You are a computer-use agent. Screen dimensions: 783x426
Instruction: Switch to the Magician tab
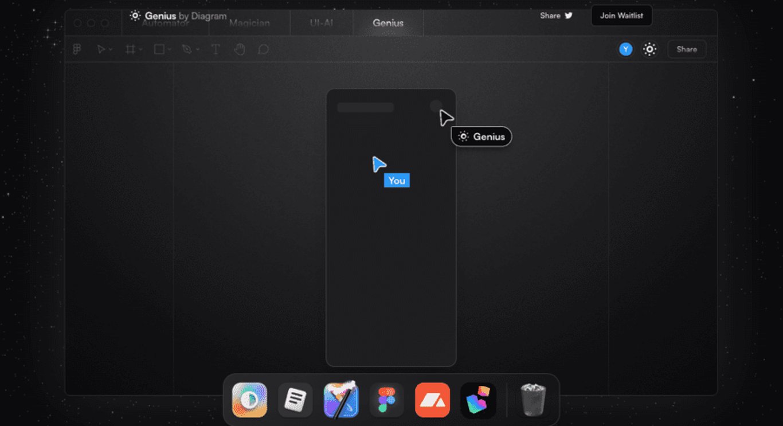(x=249, y=23)
